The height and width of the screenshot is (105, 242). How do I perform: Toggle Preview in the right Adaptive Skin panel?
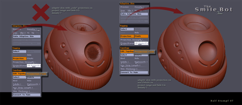(125, 7)
